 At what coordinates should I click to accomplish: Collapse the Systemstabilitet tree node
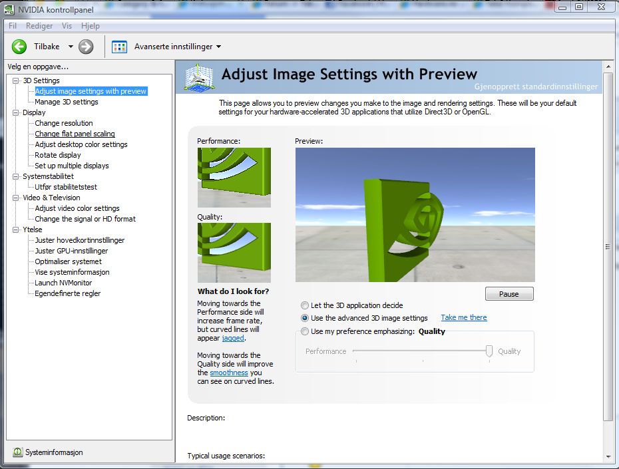coord(16,176)
